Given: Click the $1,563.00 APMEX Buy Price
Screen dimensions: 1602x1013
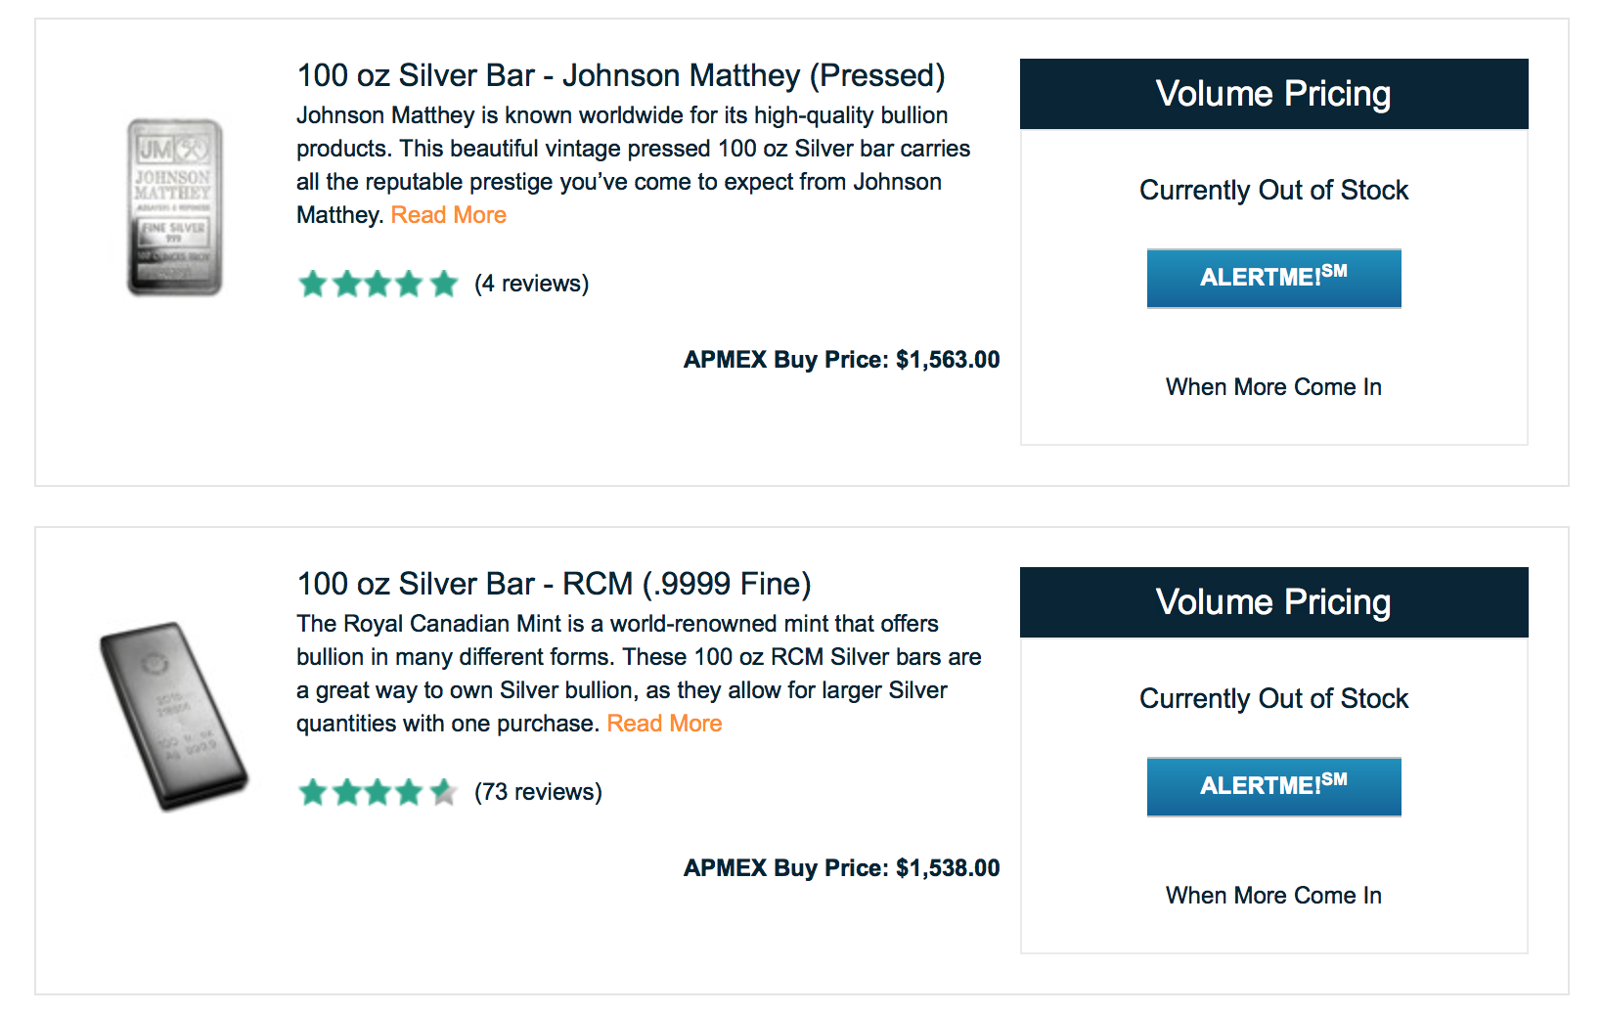Looking at the screenshot, I should [x=841, y=360].
